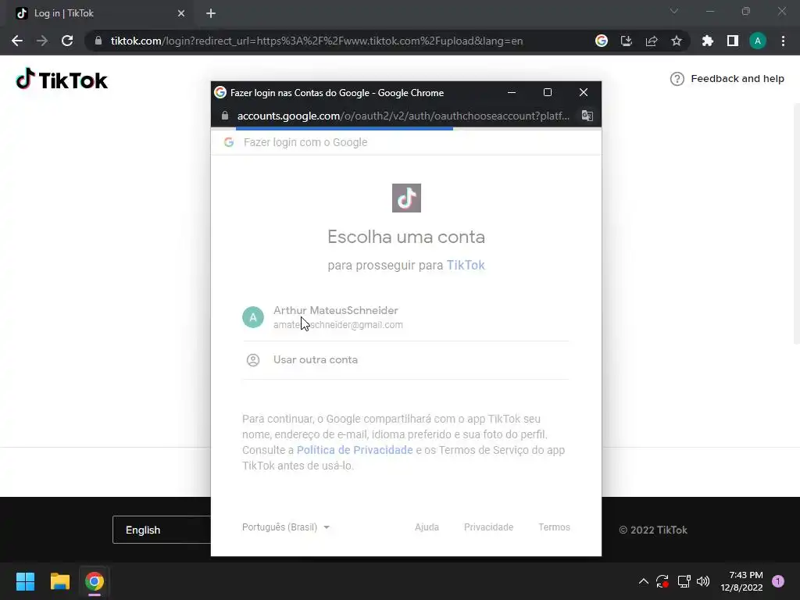Open the Chrome three-dot menu
This screenshot has width=800, height=600.
tap(783, 41)
